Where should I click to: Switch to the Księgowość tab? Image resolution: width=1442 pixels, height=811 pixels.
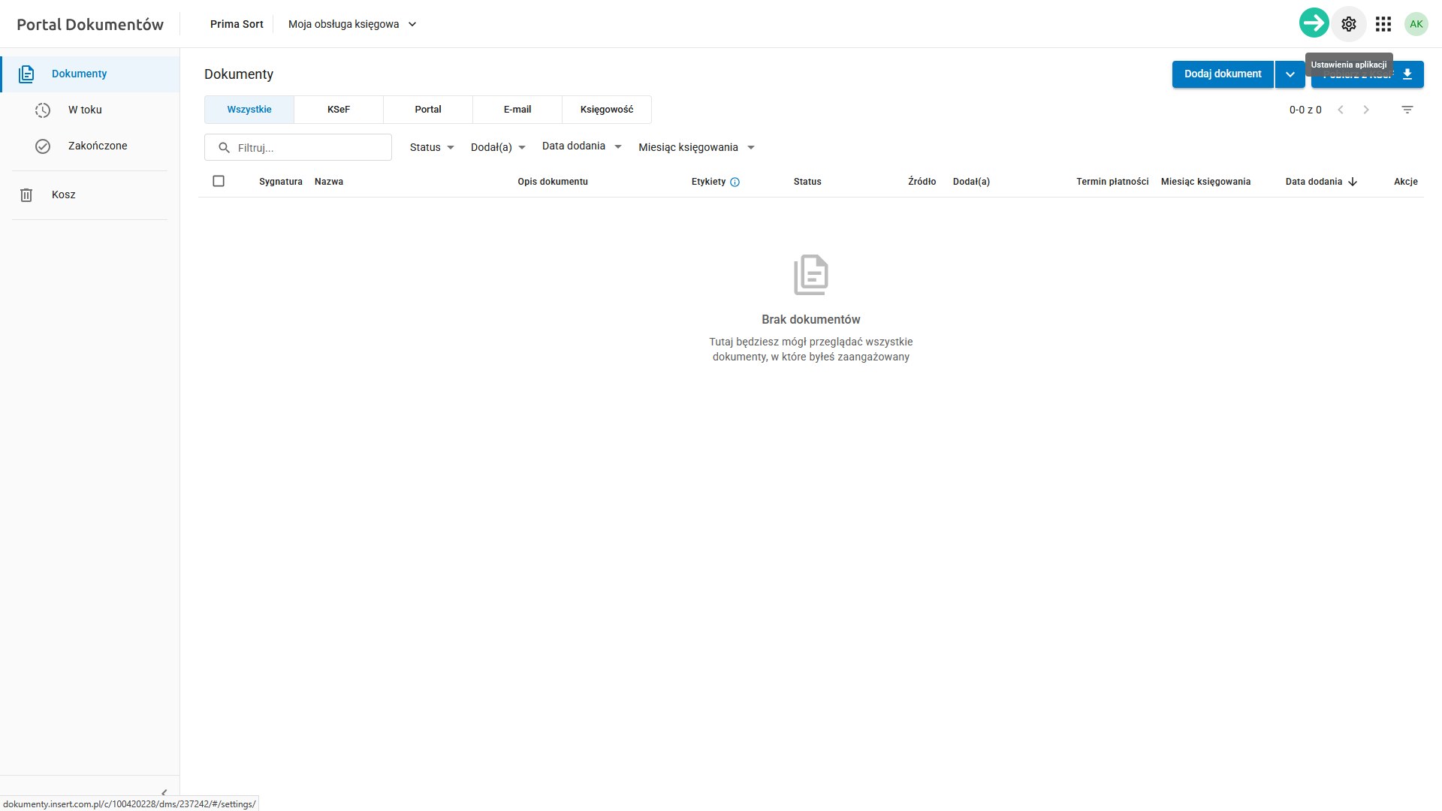(x=607, y=110)
